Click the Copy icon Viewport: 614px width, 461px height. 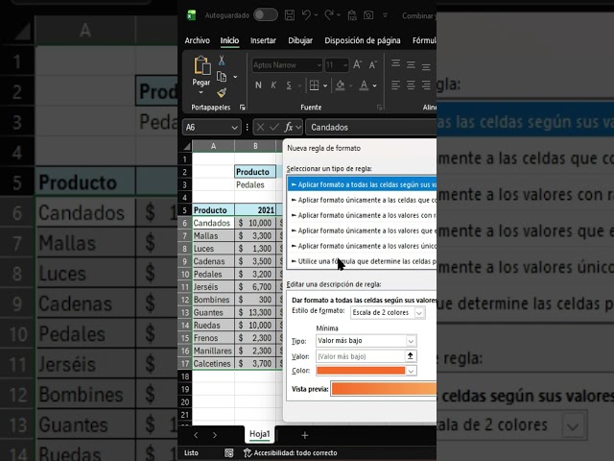(222, 77)
